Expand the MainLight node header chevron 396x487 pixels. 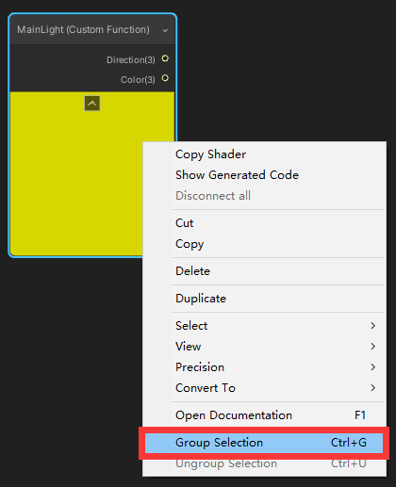tap(165, 30)
